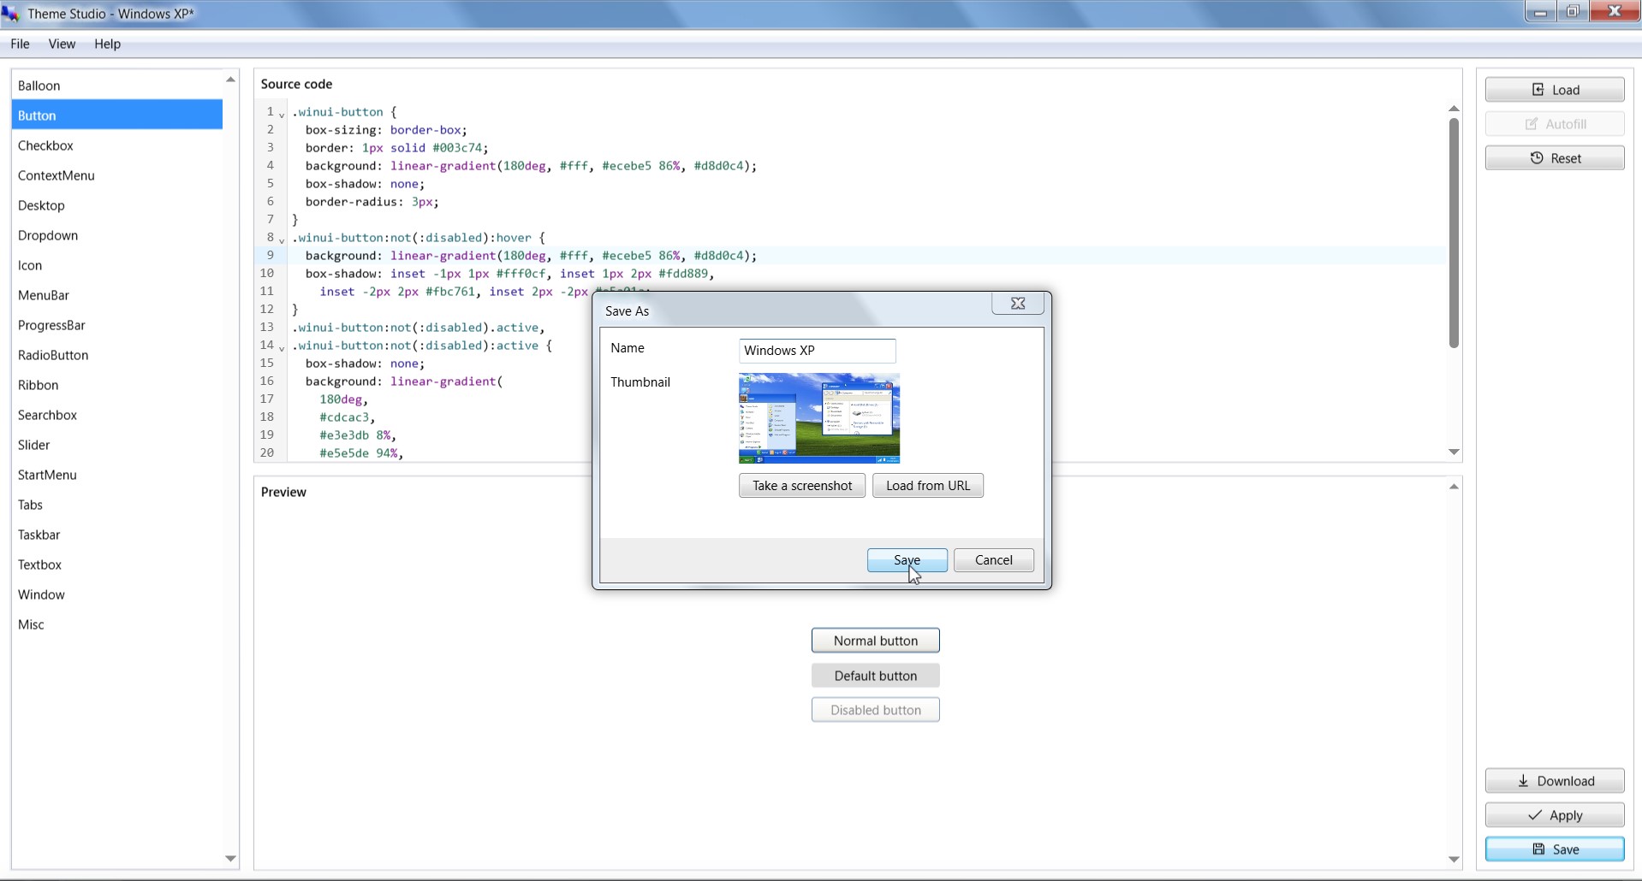Image resolution: width=1642 pixels, height=881 pixels.
Task: Click the Load icon button
Action: click(x=1554, y=90)
